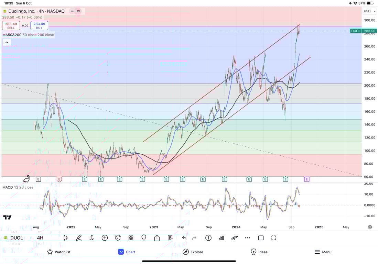Tap the 2023 time axis label

(x=154, y=227)
